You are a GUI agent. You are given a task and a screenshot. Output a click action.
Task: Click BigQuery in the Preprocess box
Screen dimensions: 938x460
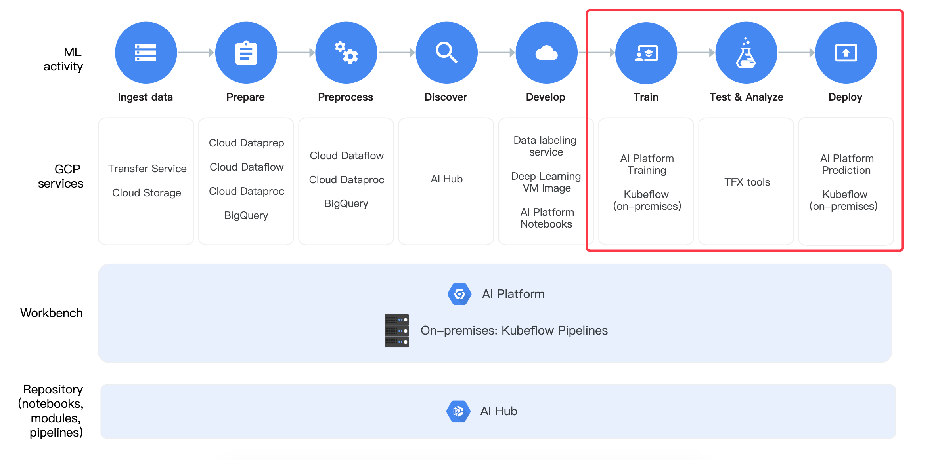coord(346,203)
